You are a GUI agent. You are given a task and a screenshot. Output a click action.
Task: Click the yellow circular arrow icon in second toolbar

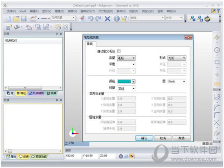[58, 27]
